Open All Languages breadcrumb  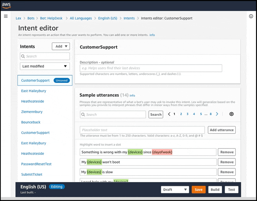click(81, 18)
